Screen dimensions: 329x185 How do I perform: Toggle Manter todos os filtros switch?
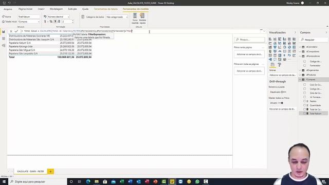pos(281,103)
